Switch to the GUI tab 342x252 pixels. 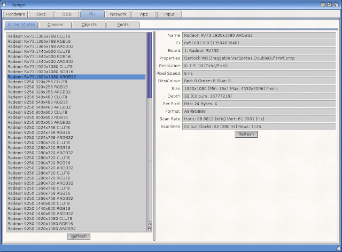pos(92,14)
